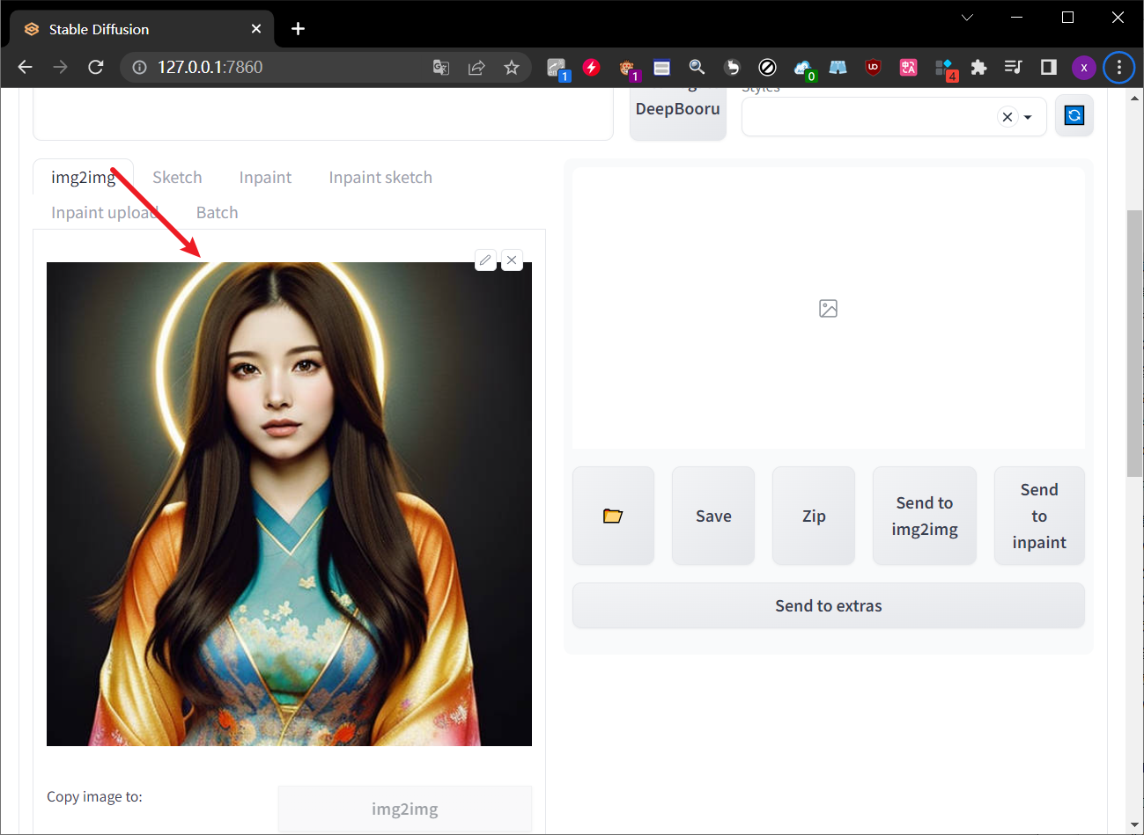Open the media control playlist icon

pyautogui.click(x=1014, y=67)
